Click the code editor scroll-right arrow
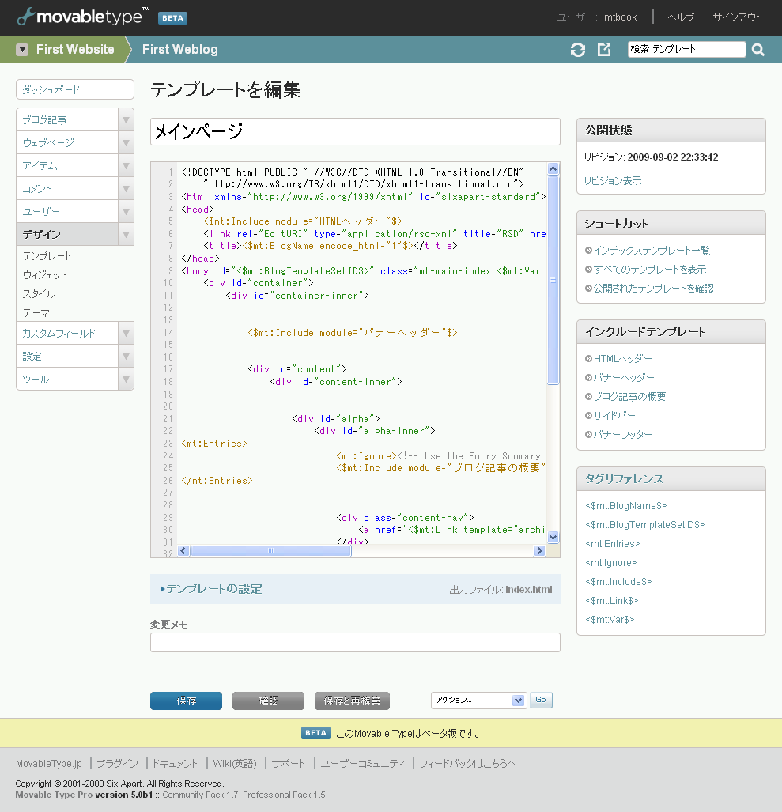 point(539,550)
